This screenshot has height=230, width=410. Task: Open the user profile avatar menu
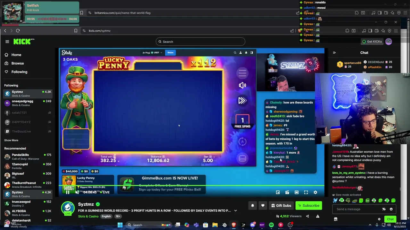[x=389, y=42]
